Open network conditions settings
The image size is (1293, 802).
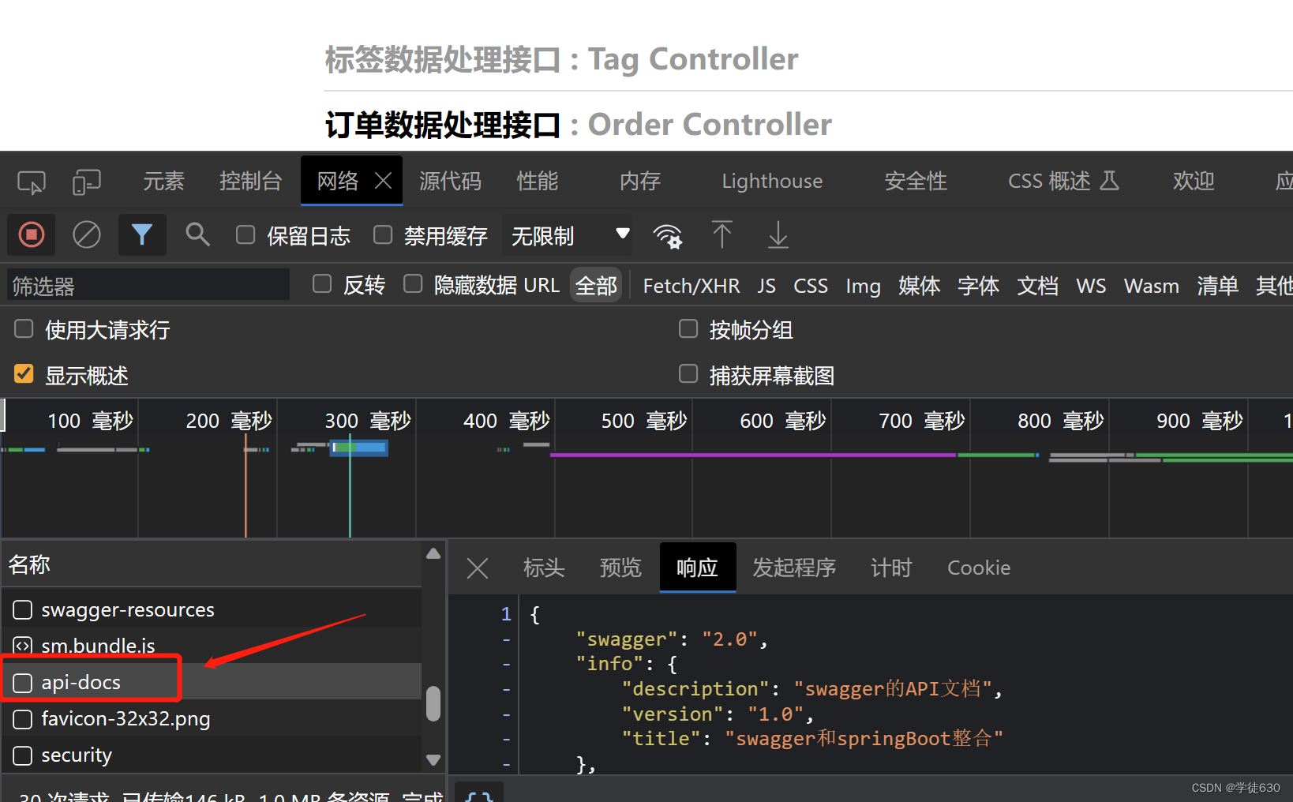(667, 234)
